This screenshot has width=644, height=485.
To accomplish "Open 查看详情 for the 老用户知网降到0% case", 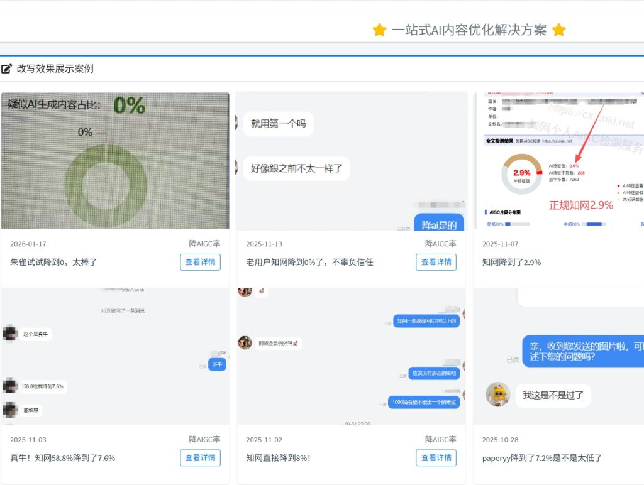I will click(x=436, y=262).
